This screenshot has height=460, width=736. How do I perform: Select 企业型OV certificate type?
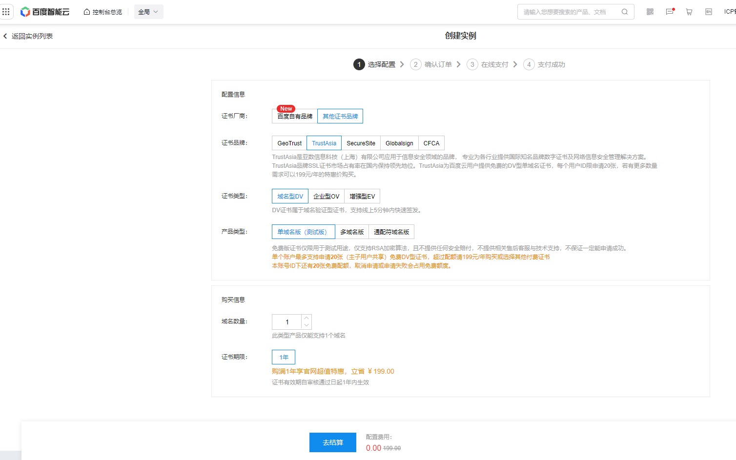coord(326,196)
